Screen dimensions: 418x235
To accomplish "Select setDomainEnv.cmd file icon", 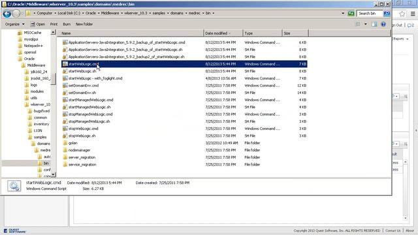I will (65, 86).
